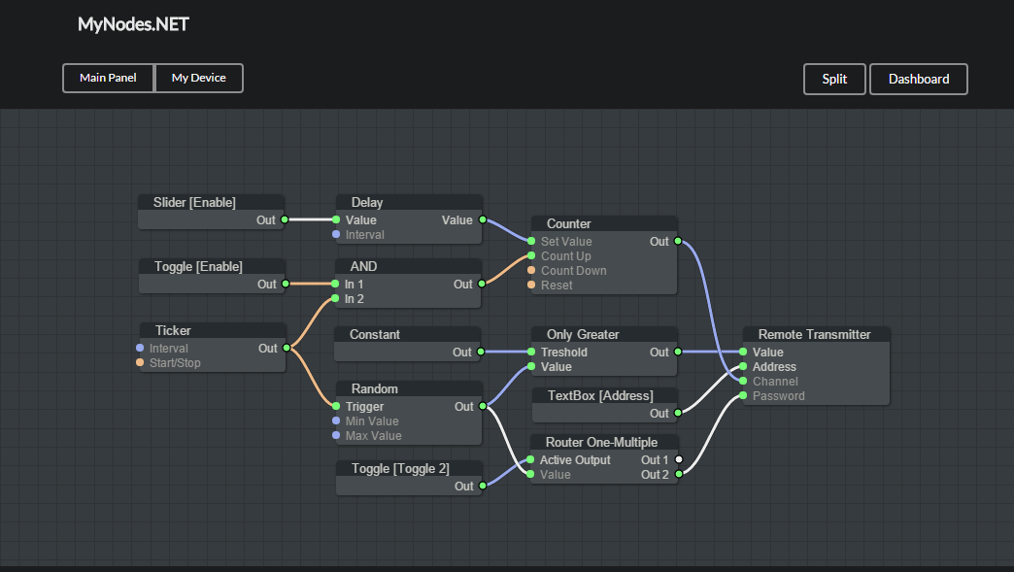The image size is (1014, 572).
Task: Select the Trigger input port on Random node
Action: pos(337,406)
